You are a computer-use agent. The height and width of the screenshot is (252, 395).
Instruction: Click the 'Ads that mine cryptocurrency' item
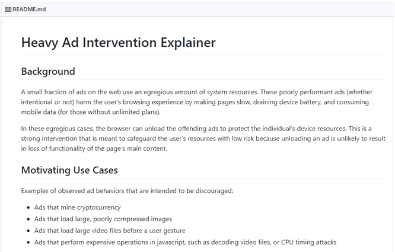click(x=78, y=208)
